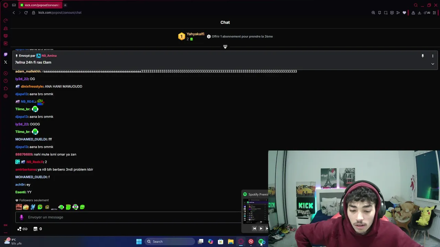Click username dinixfresstyle in chat
Screen dimensions: 440x247
[x=32, y=86]
